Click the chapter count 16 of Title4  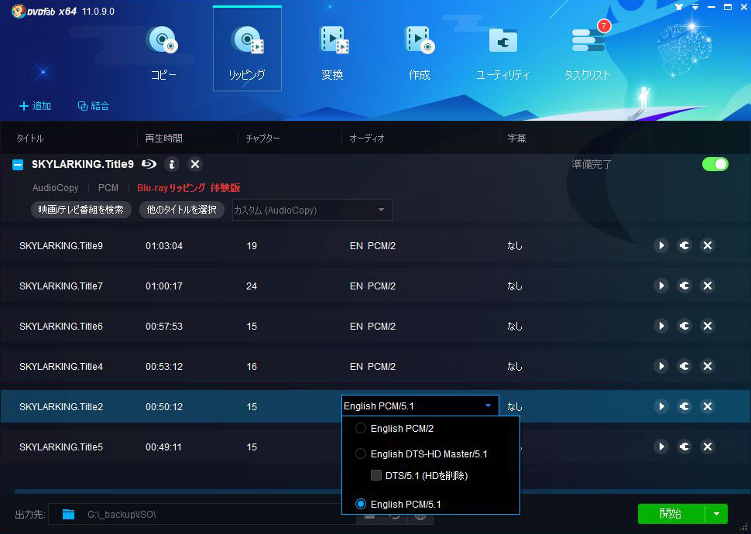(x=252, y=366)
